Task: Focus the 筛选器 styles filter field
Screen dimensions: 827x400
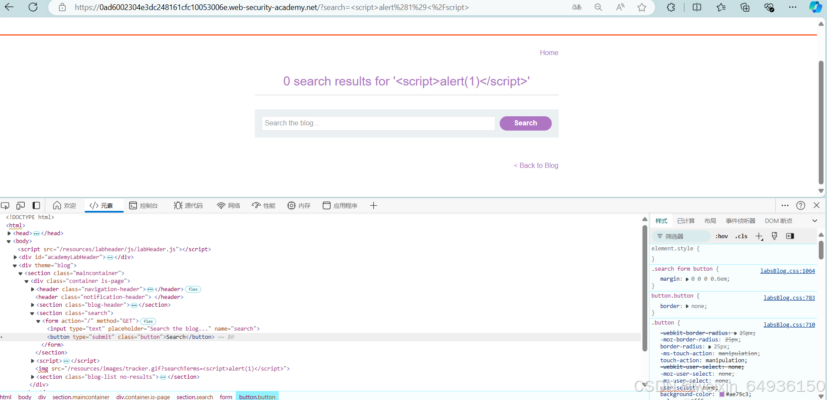Action: click(x=681, y=236)
